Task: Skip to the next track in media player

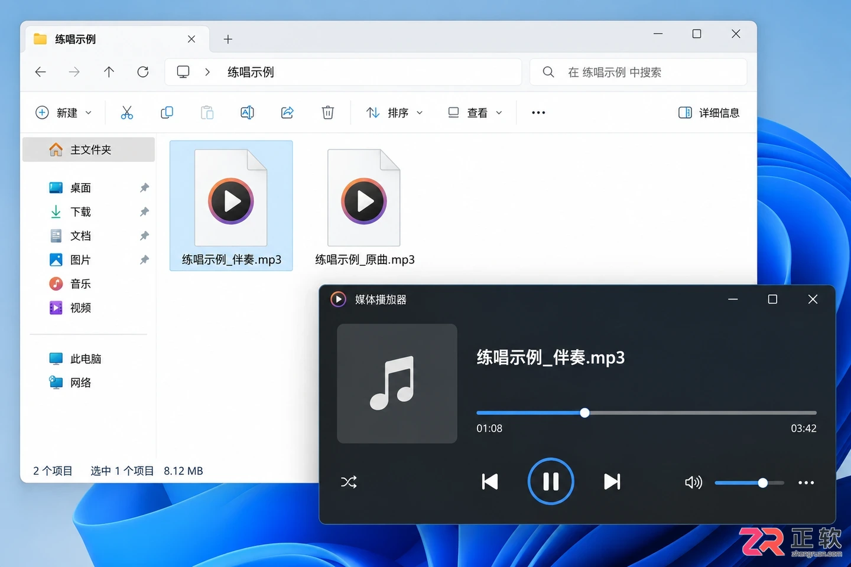Action: point(612,482)
